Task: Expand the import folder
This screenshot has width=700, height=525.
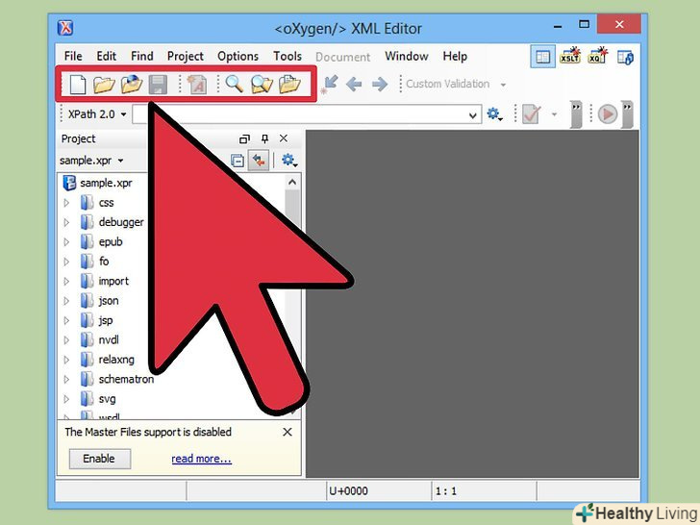Action: pos(66,281)
